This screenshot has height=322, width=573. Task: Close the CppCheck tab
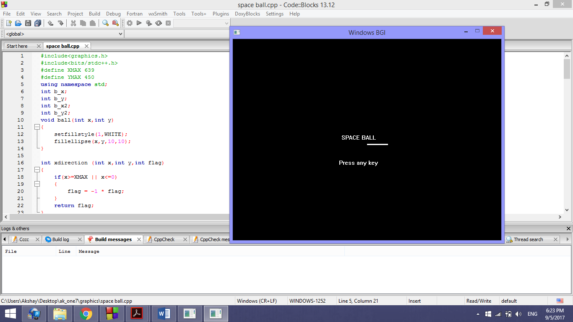(x=185, y=239)
